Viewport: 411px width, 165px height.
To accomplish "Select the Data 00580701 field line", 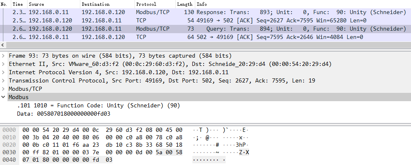I will 64,114.
